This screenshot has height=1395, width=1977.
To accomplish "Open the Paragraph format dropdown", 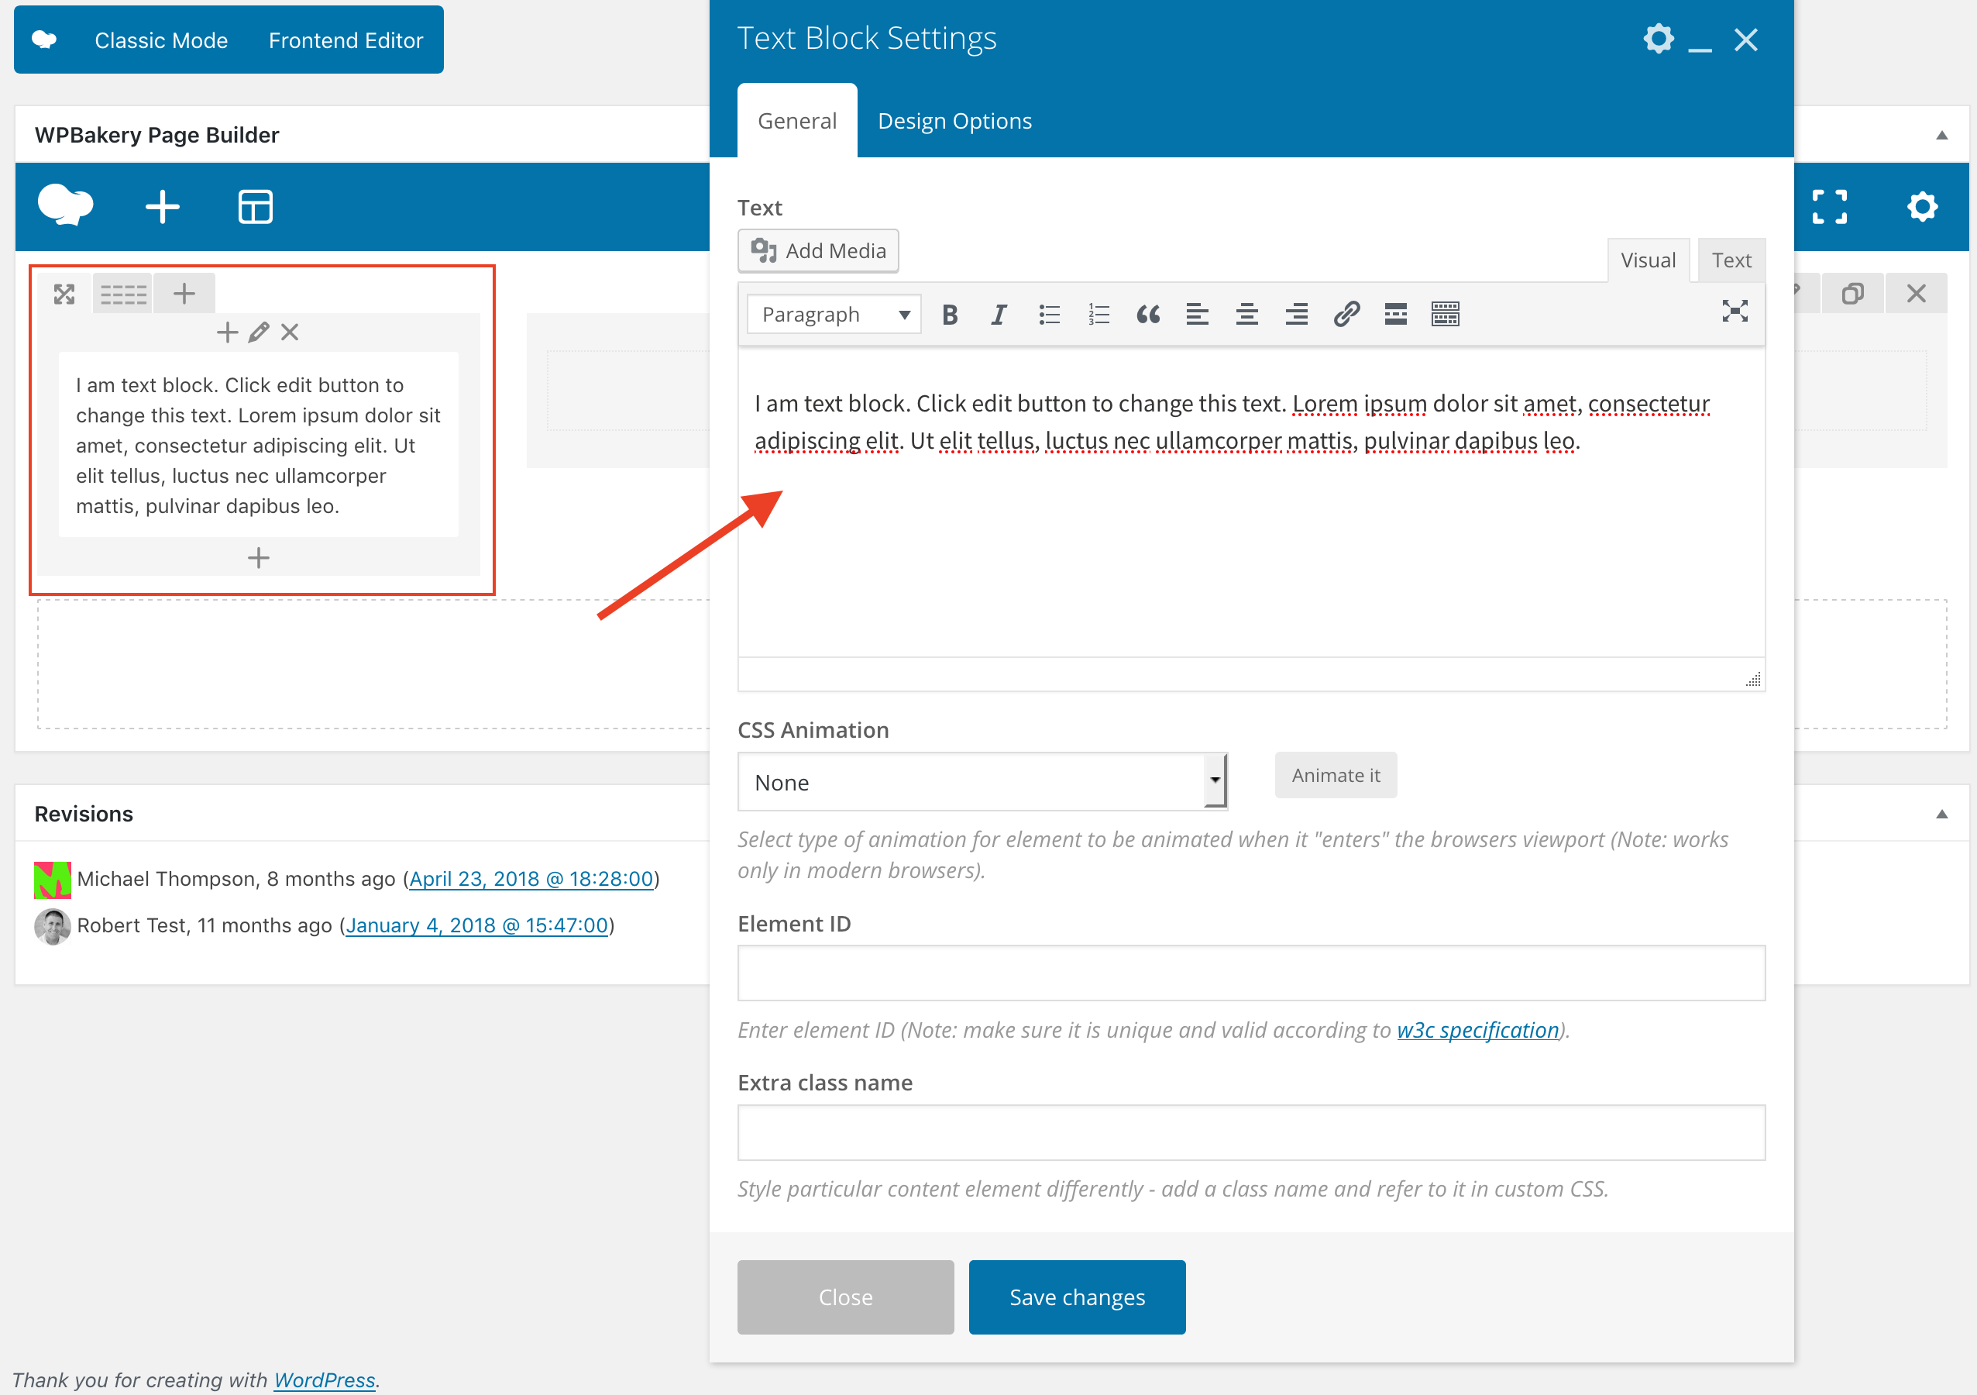I will click(x=834, y=315).
